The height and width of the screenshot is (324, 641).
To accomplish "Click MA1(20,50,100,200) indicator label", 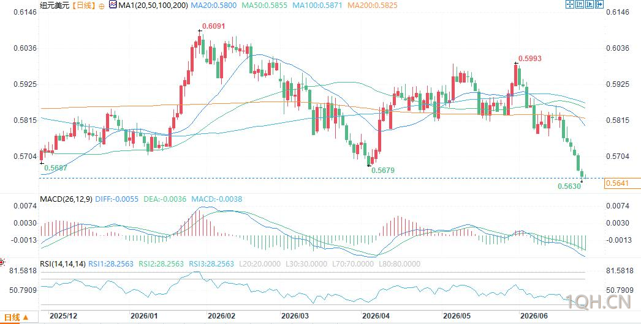I will click(153, 6).
